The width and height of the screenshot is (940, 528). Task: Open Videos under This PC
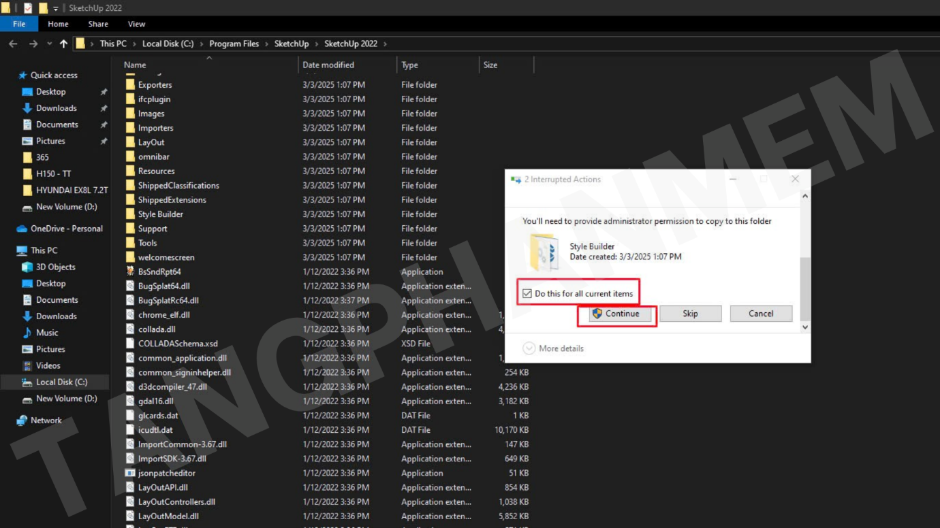(48, 365)
